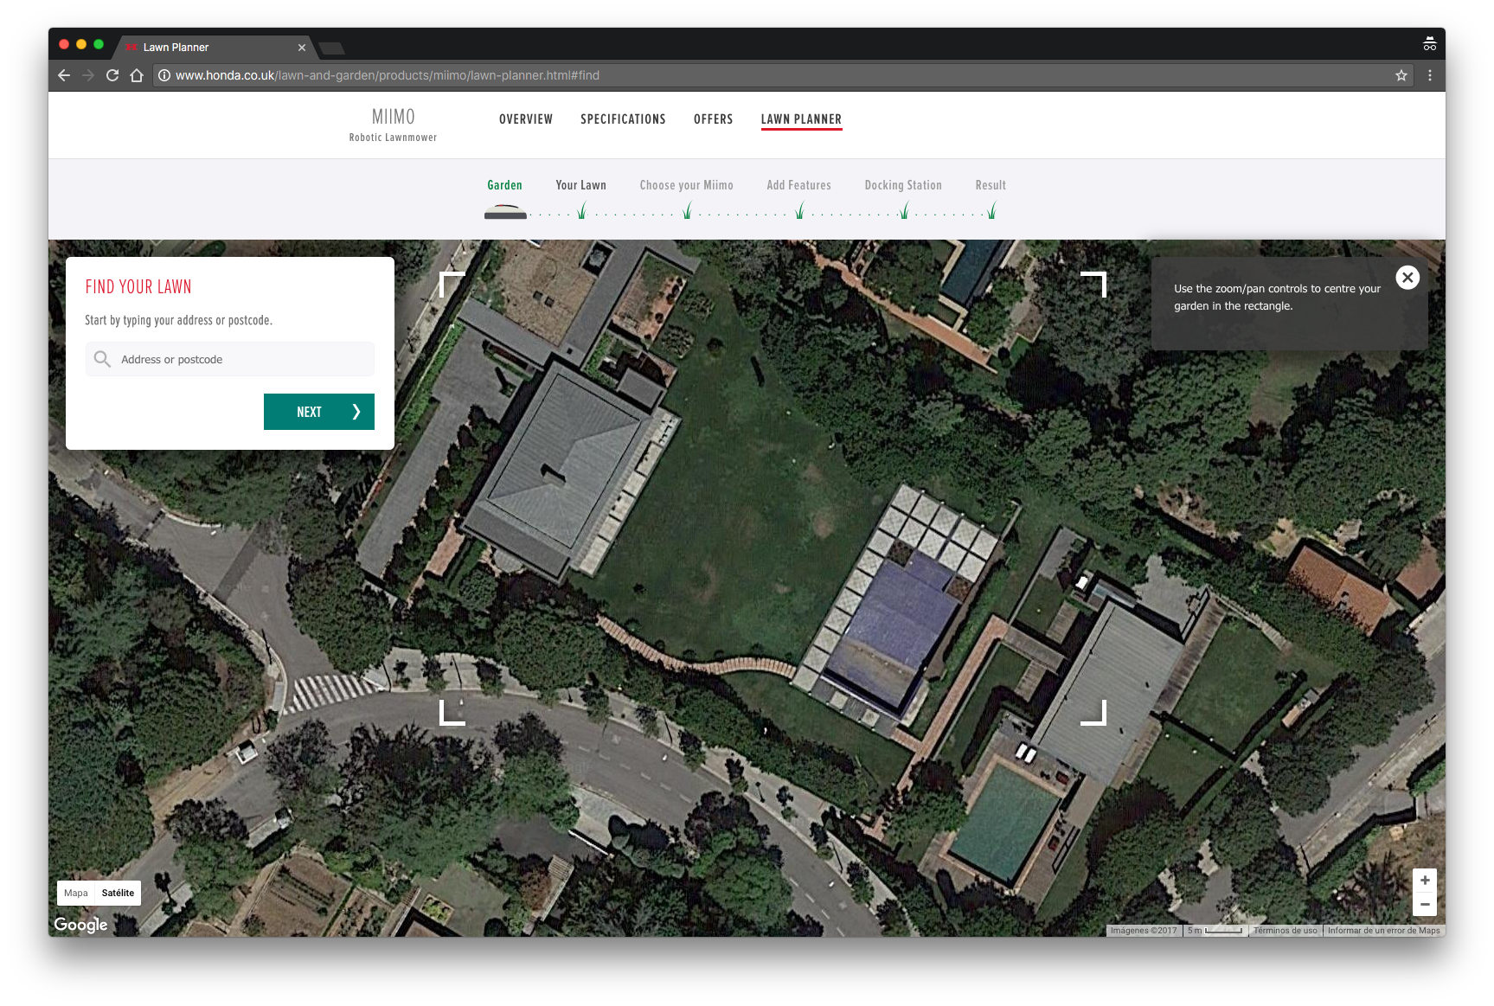Switch map to Mapa view
The height and width of the screenshot is (1006, 1494).
click(76, 893)
